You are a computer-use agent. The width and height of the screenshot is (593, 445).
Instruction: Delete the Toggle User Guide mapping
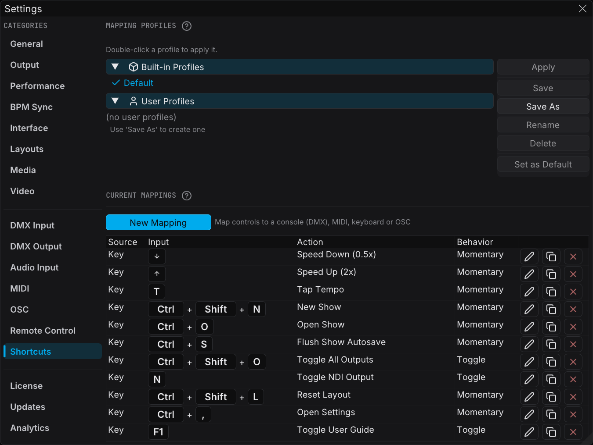pyautogui.click(x=573, y=432)
